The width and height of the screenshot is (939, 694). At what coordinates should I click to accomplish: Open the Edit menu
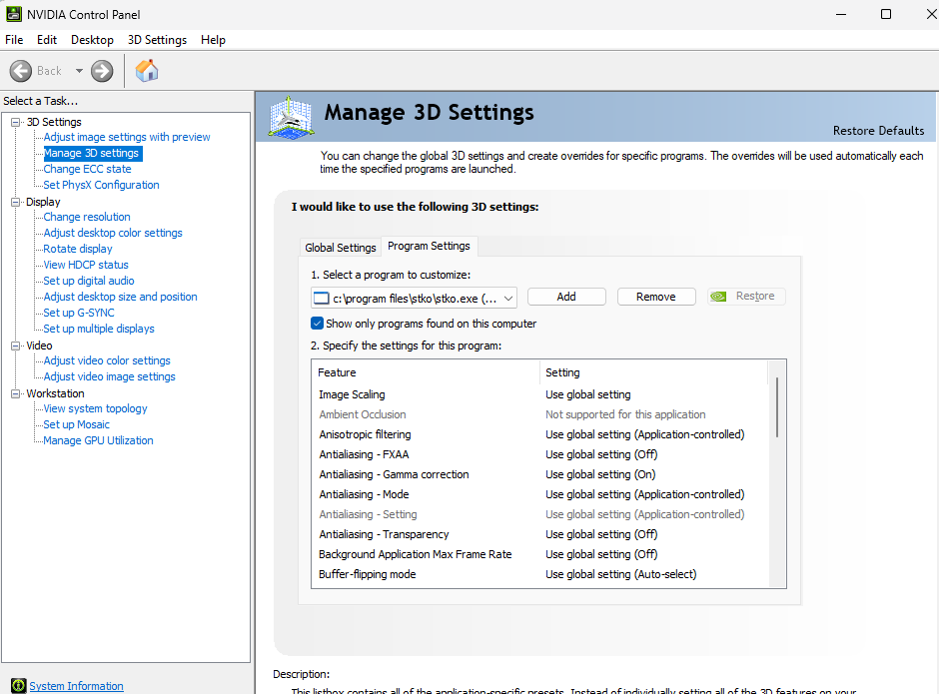coord(47,40)
